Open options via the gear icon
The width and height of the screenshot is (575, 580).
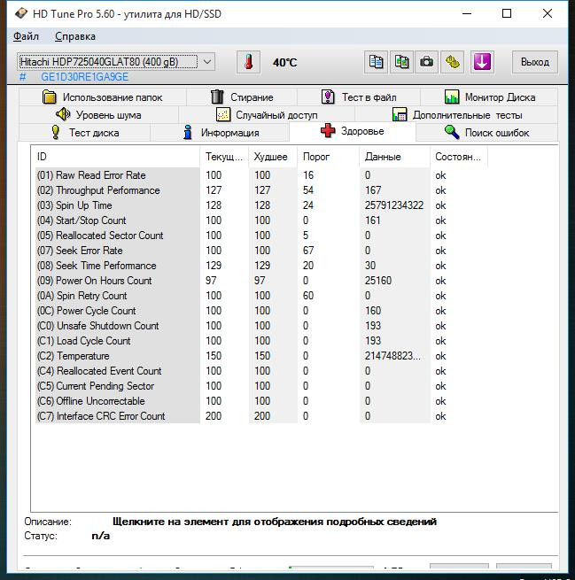click(x=452, y=62)
